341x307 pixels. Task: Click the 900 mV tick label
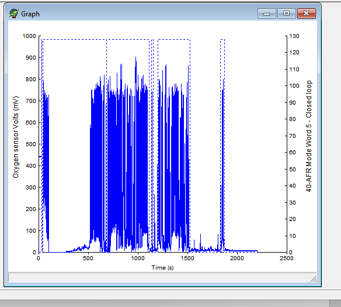point(31,58)
